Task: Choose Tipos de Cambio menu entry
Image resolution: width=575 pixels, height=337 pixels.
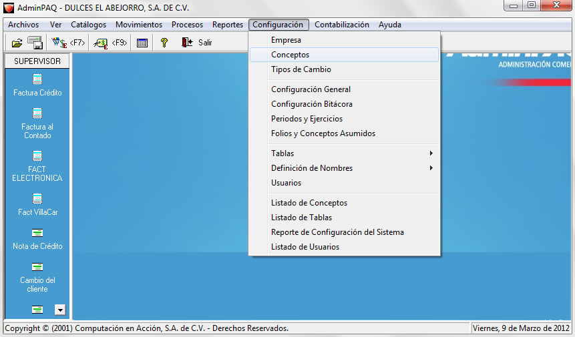Action: click(x=301, y=69)
